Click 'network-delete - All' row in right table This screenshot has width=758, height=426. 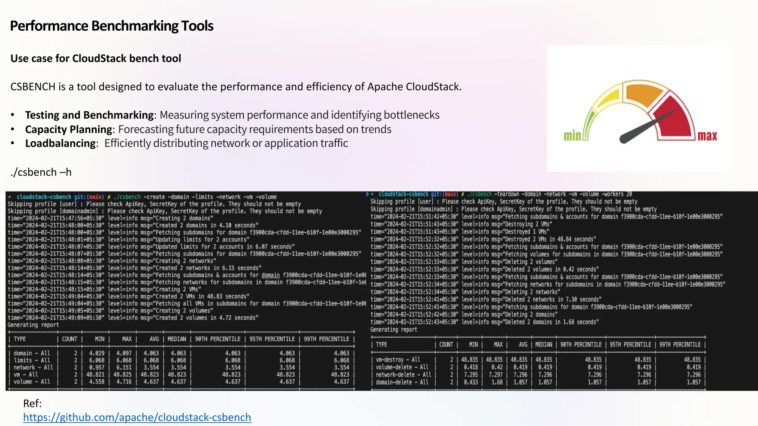pos(539,375)
